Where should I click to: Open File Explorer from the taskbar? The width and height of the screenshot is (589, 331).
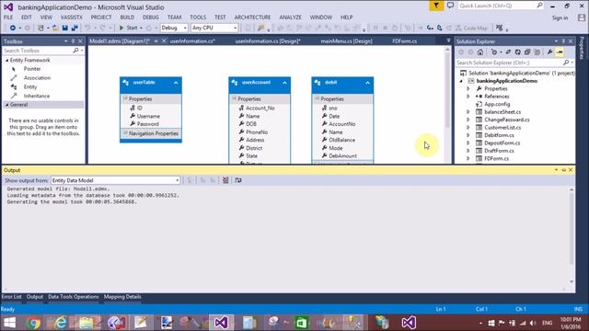point(86,323)
